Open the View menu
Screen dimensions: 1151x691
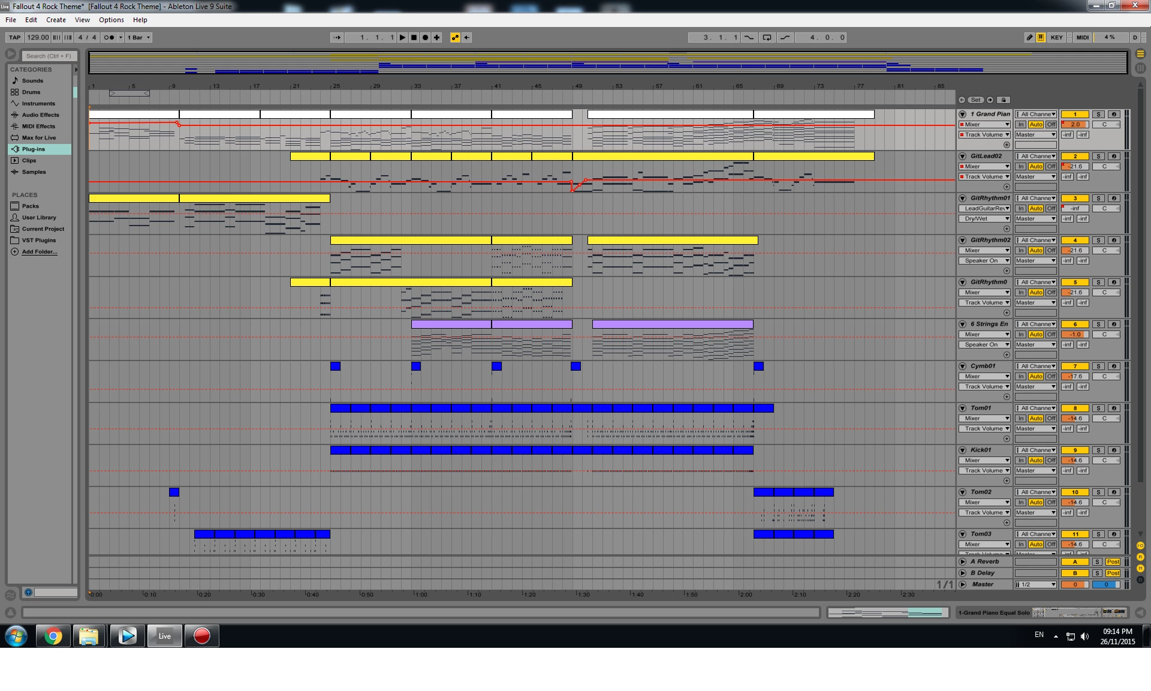coord(82,20)
